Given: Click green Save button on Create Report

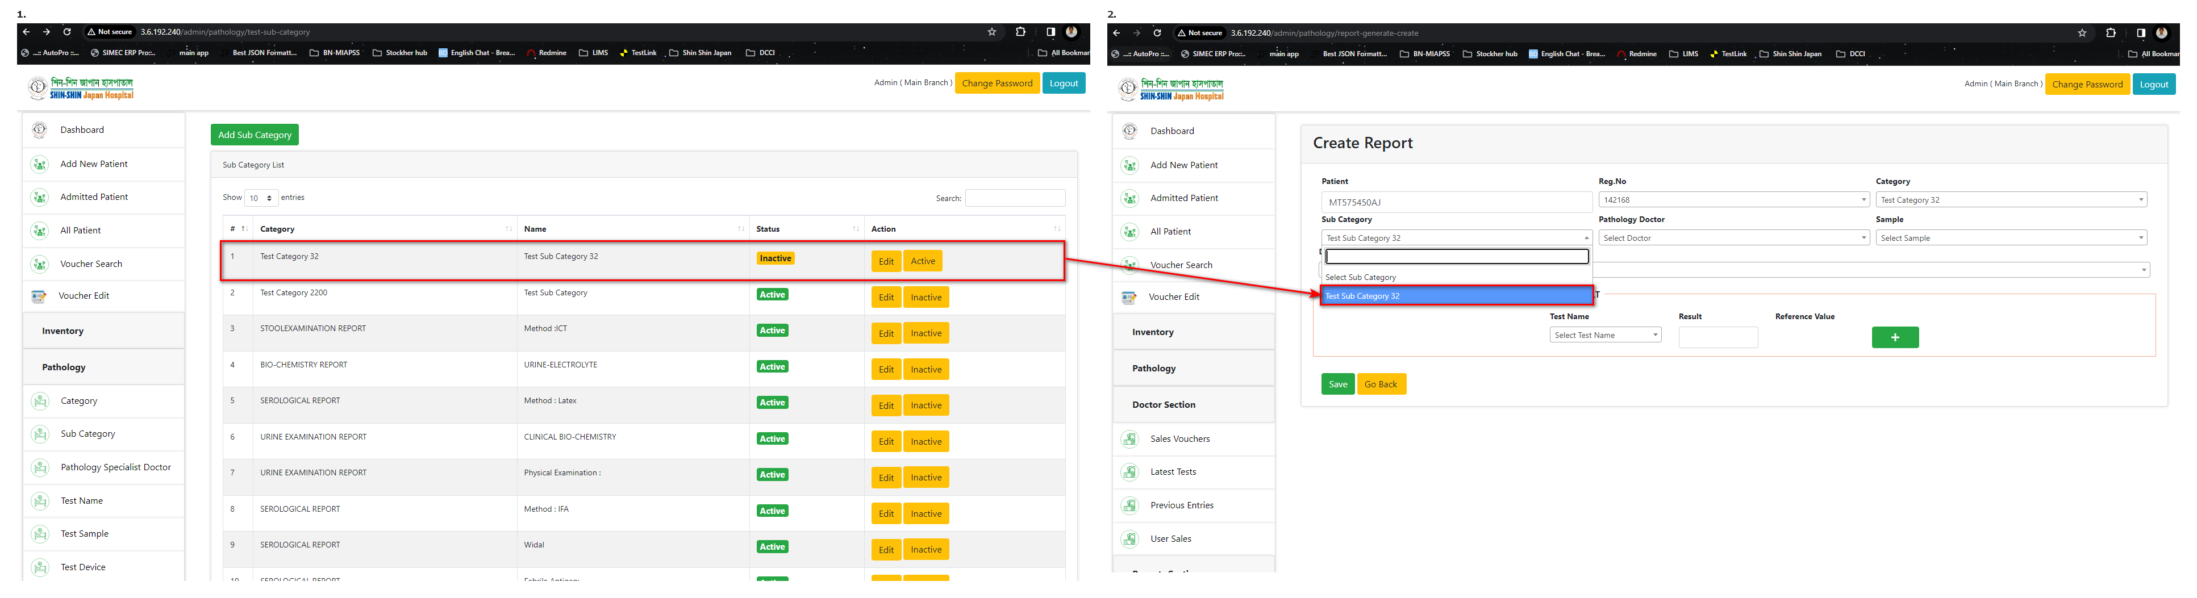Looking at the screenshot, I should [x=1338, y=384].
